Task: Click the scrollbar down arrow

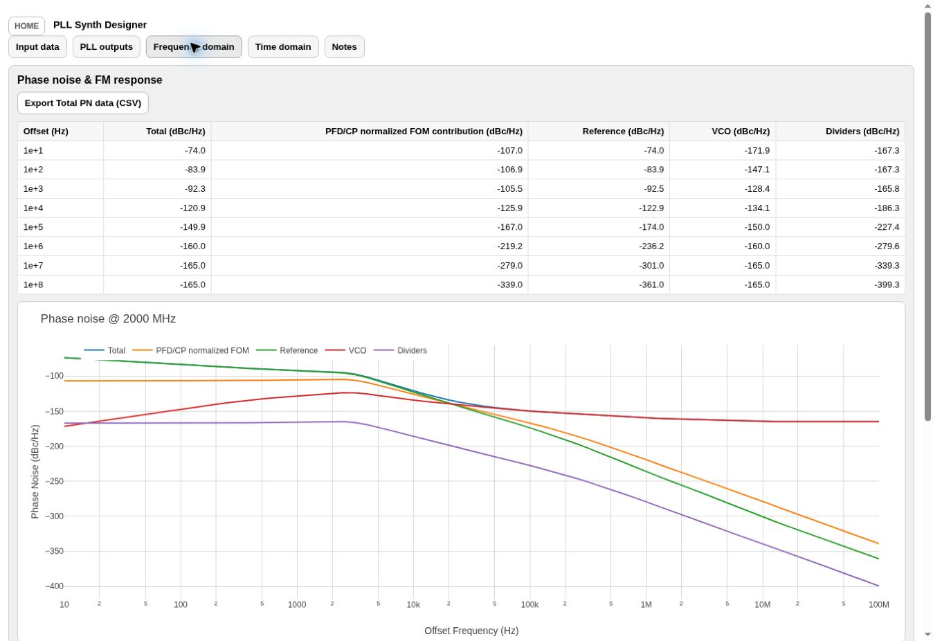Action: click(928, 635)
